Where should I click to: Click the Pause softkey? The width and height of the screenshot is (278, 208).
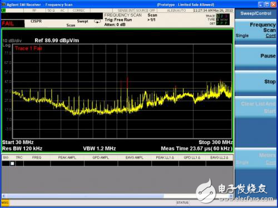pyautogui.click(x=256, y=56)
